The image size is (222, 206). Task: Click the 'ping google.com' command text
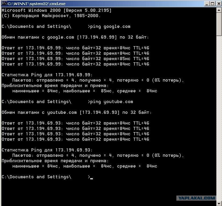pyautogui.click(x=110, y=27)
